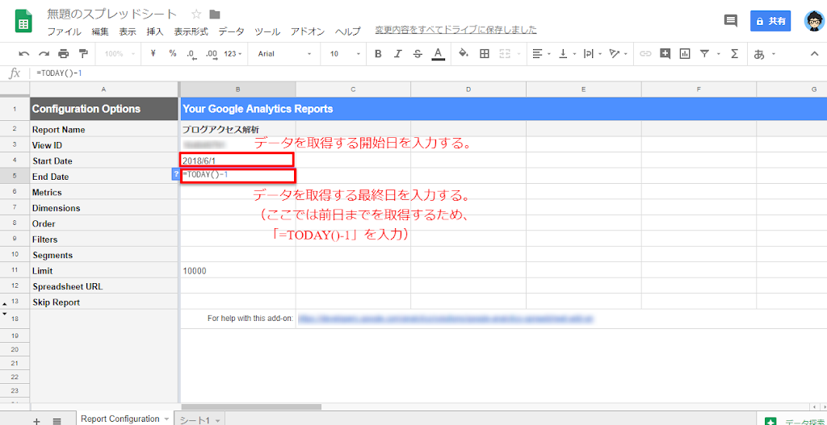Select row 11 header
The image size is (827, 425).
pyautogui.click(x=15, y=271)
